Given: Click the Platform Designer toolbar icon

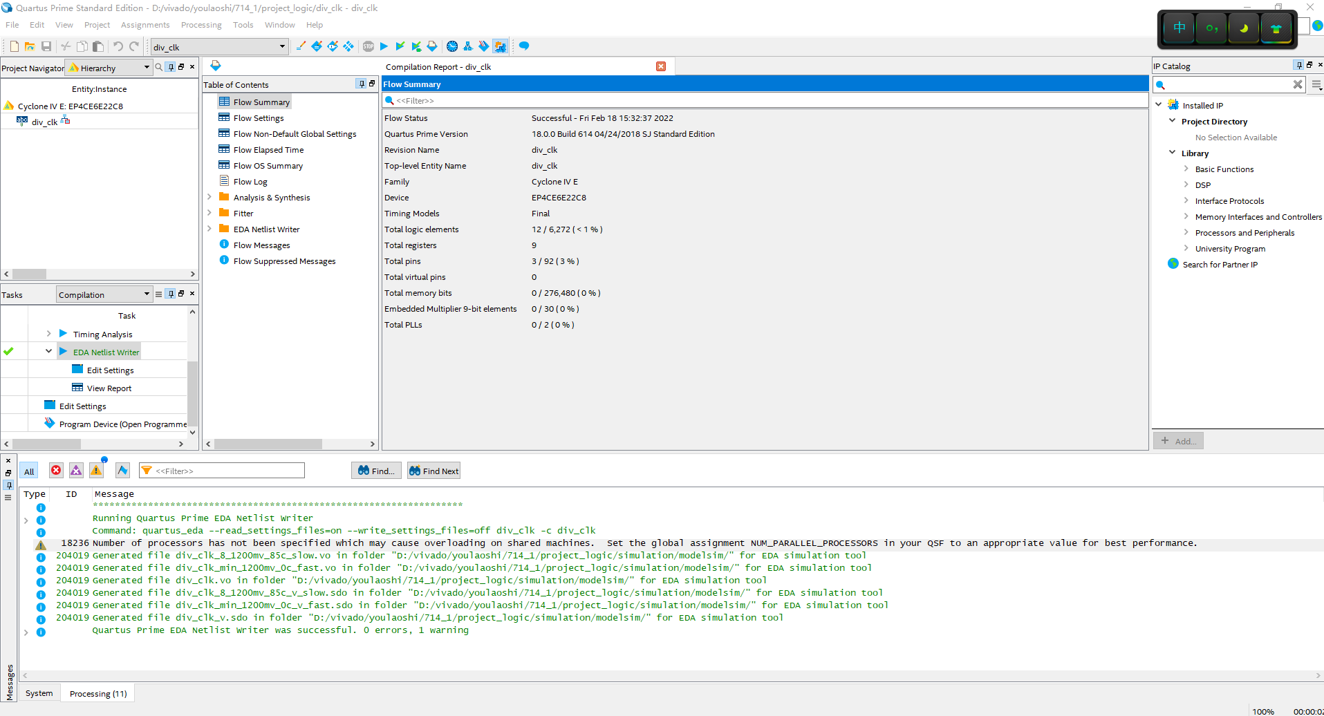Looking at the screenshot, I should (500, 46).
